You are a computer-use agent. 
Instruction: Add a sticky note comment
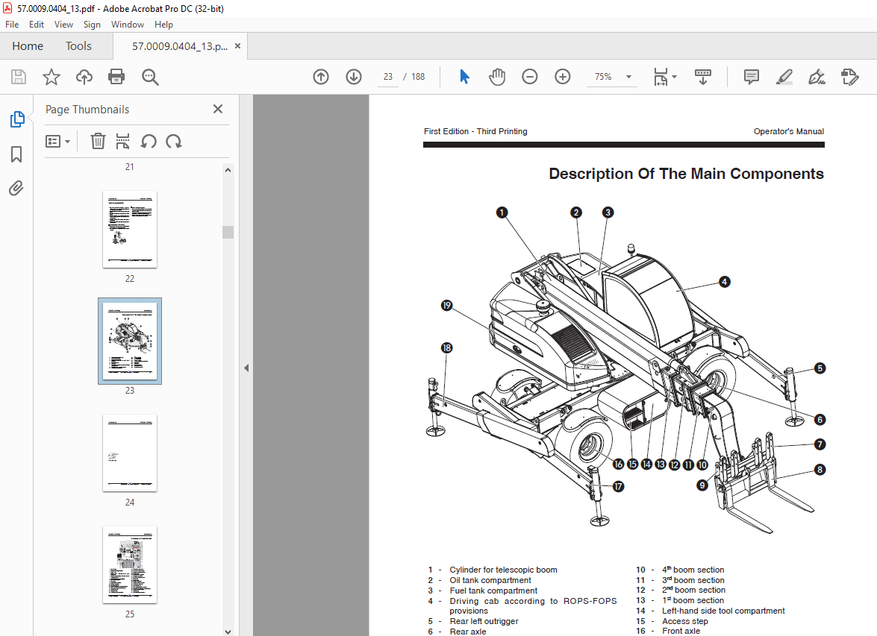(x=751, y=77)
